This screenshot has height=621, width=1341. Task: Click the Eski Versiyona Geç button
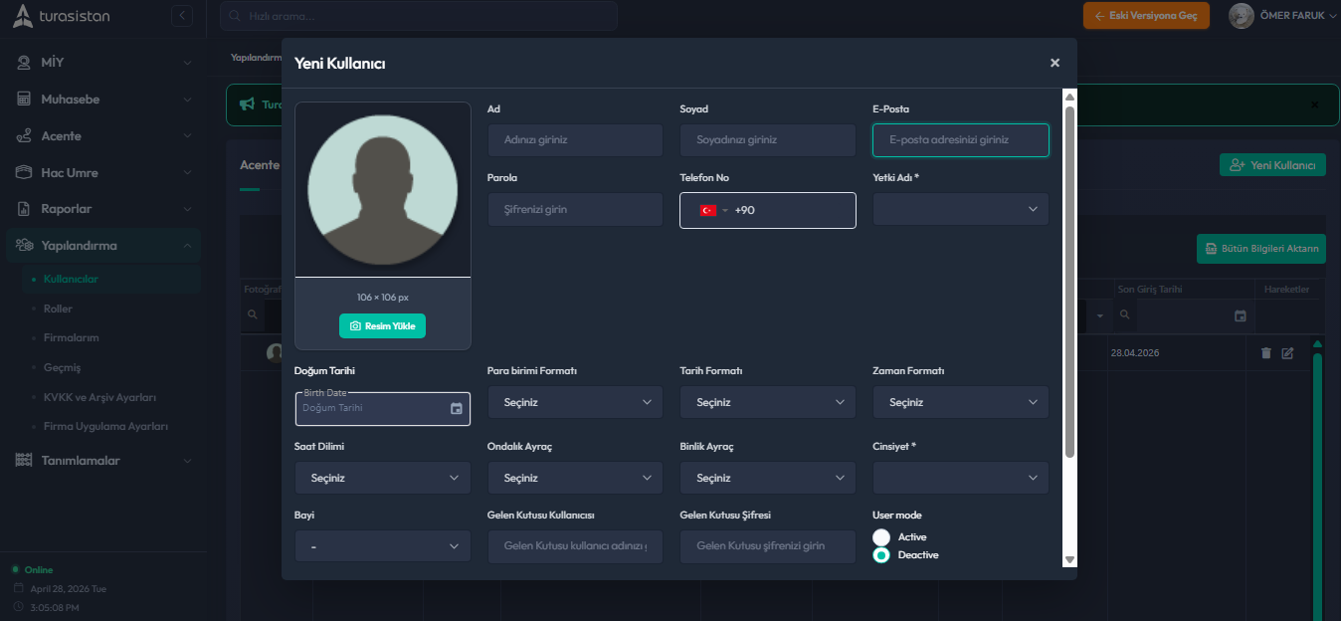point(1146,16)
